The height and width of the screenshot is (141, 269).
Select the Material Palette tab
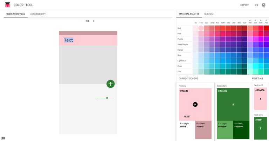tap(189, 14)
